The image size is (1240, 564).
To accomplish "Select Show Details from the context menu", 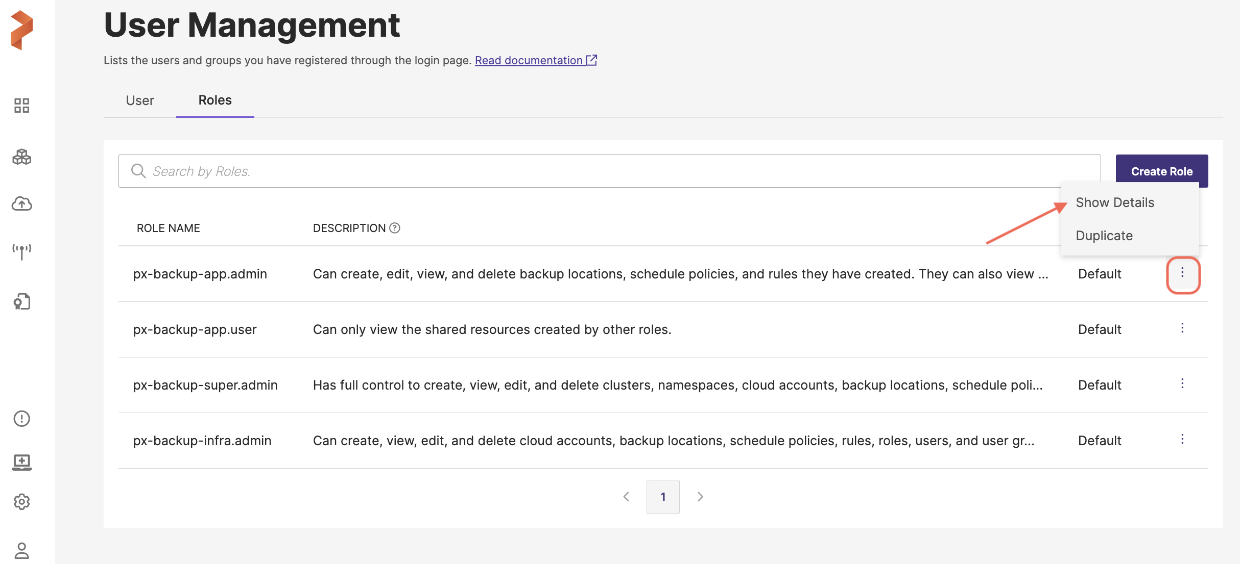I will coord(1114,202).
